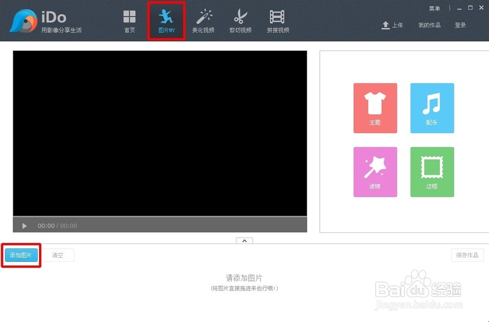Collapse the image strip with the chevron

244,240
